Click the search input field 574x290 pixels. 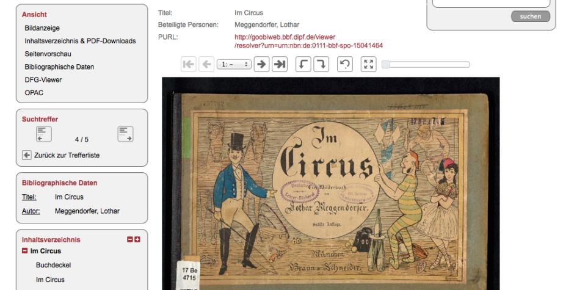pyautogui.click(x=492, y=3)
